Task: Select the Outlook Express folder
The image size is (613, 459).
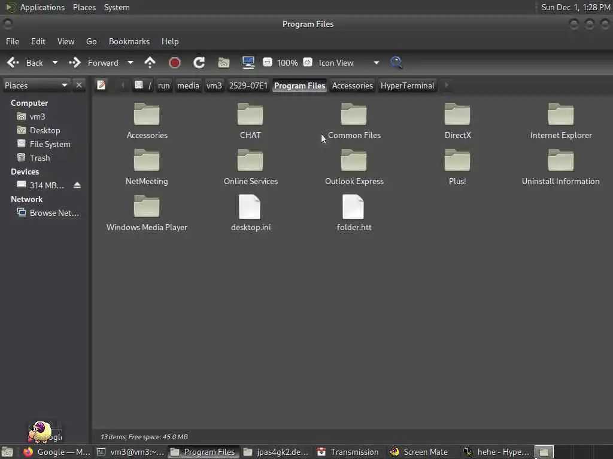Action: [x=354, y=167]
